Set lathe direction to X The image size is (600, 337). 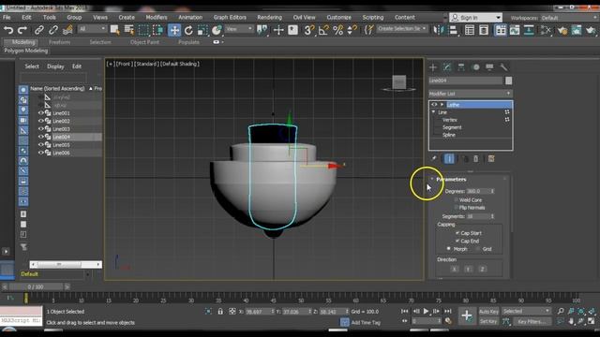(454, 269)
